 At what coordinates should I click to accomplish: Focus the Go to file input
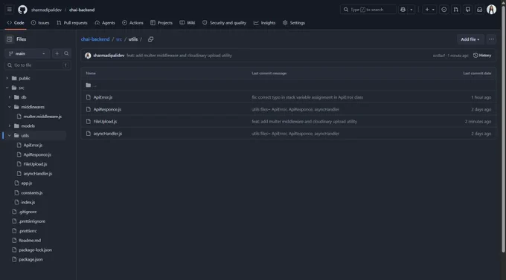(38, 65)
